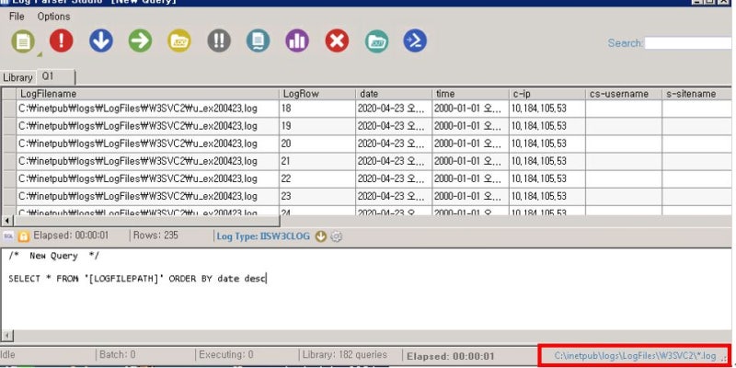Select the LogRow 21 cell
The width and height of the screenshot is (736, 368).
317,161
